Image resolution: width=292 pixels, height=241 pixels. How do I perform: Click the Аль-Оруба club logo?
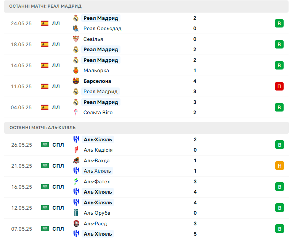pos(76,213)
